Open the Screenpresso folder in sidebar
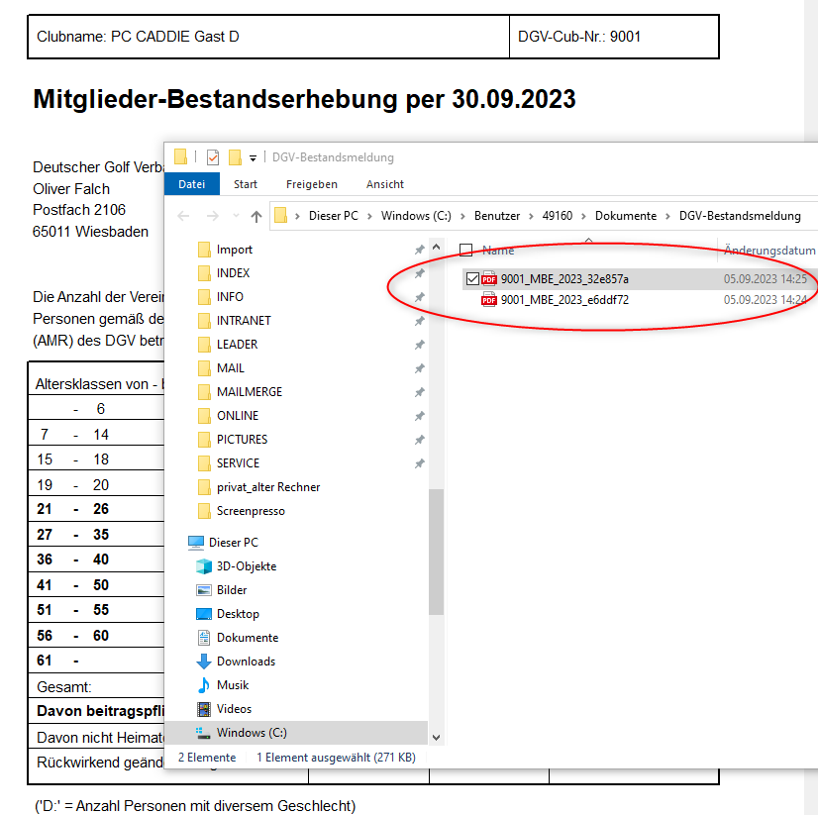 coord(251,511)
